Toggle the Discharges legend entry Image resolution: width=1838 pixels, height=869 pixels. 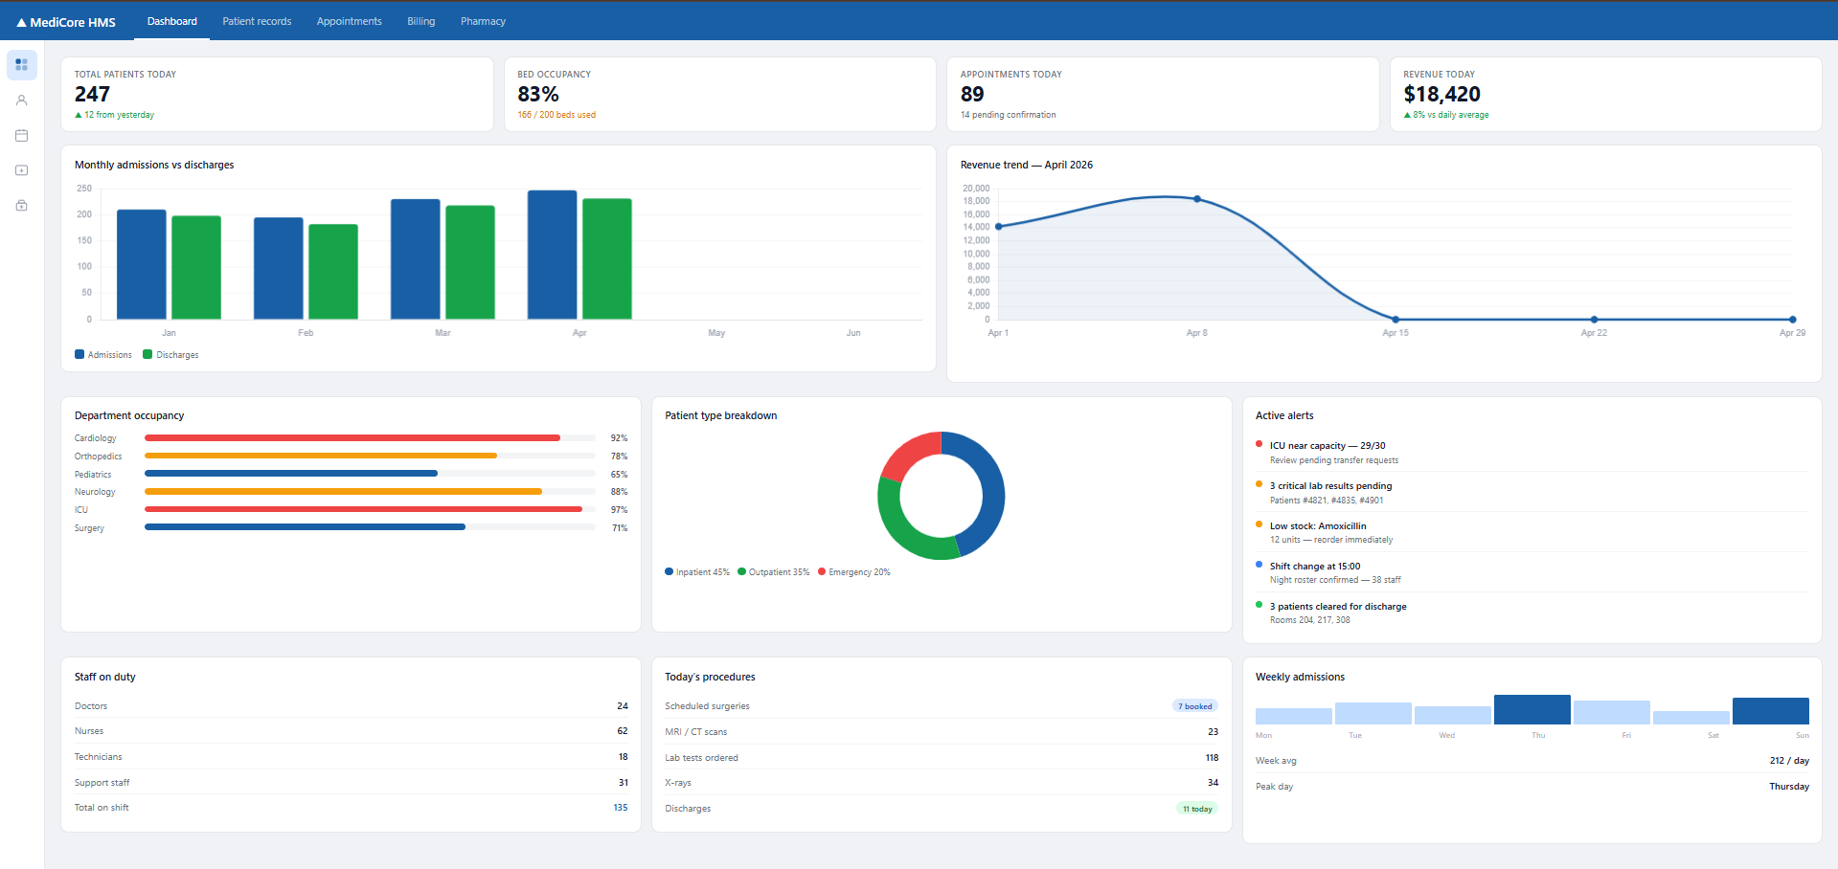tap(170, 354)
